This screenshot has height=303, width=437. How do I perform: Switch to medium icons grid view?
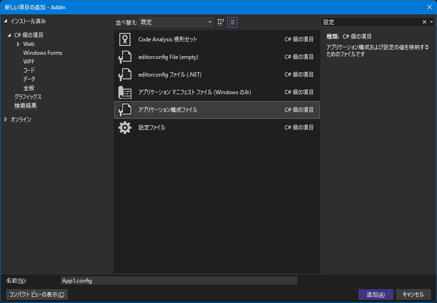[x=221, y=22]
